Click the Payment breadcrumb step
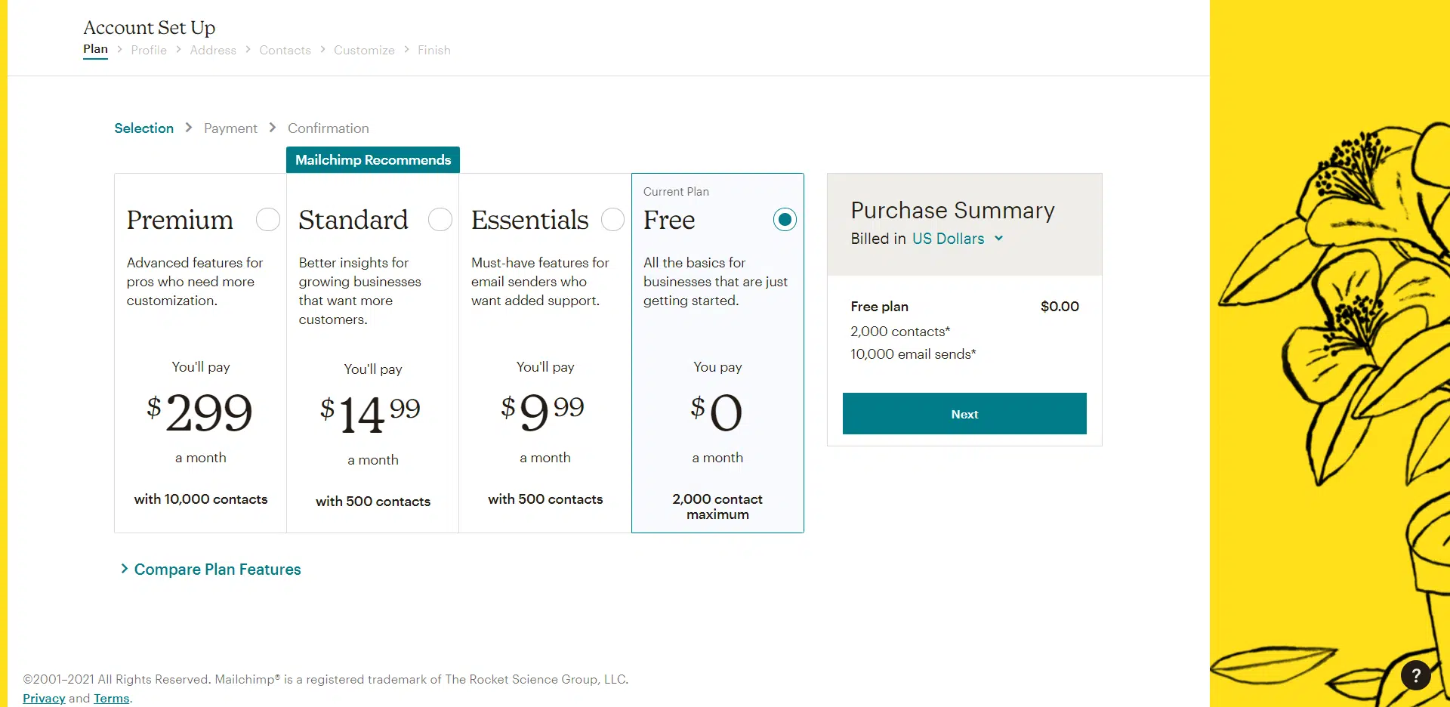This screenshot has height=707, width=1450. point(230,128)
